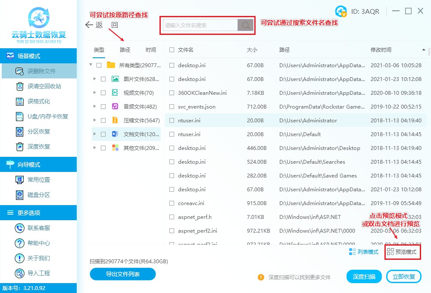431x293 pixels.
Task: Sort by the 路径 column header
Action: click(x=284, y=50)
